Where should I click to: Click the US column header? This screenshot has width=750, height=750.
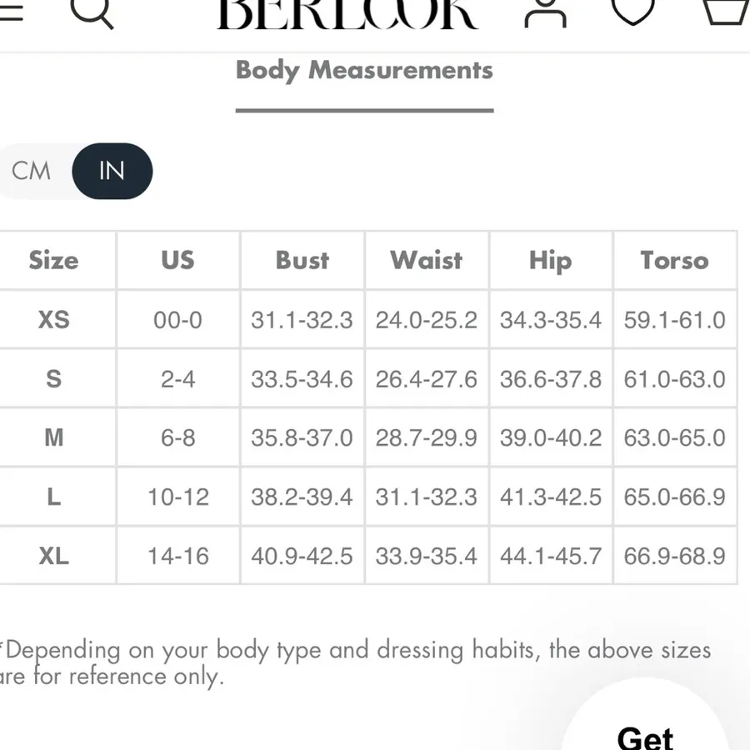pos(178,260)
